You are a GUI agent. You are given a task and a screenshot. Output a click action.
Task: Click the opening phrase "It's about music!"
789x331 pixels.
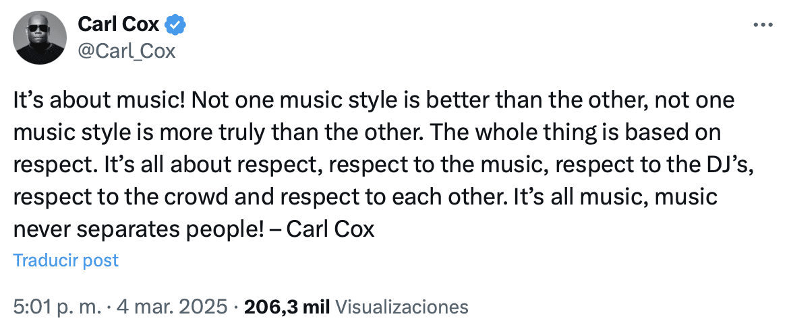(100, 102)
